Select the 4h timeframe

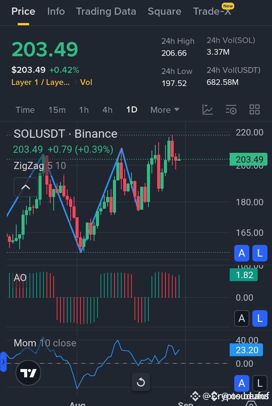pyautogui.click(x=107, y=110)
